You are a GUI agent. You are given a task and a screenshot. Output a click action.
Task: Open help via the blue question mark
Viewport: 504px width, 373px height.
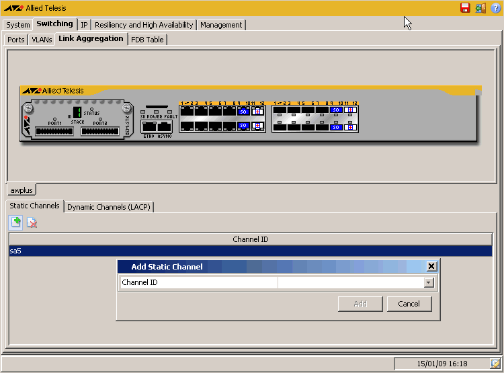[x=496, y=7]
